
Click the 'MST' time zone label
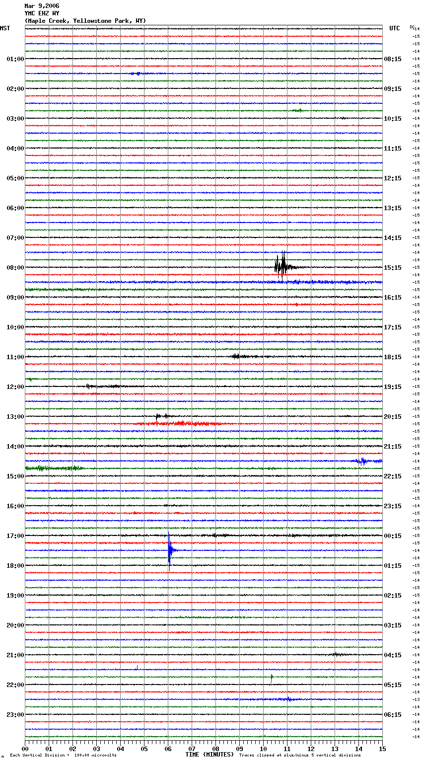[5, 28]
